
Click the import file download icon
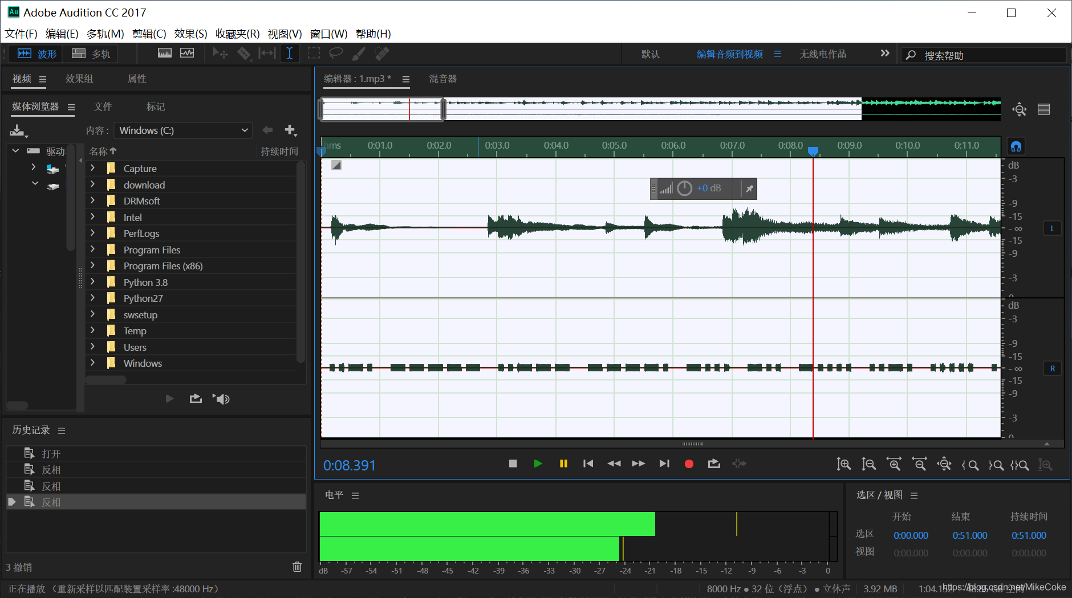coord(18,131)
